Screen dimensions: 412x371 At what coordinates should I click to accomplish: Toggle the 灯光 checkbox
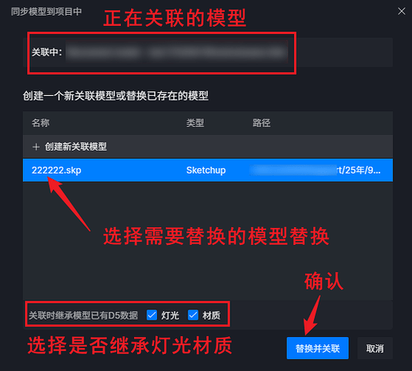tap(152, 315)
